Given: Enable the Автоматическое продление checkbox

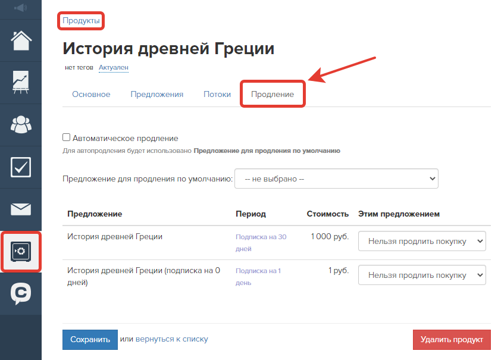Looking at the screenshot, I should (x=66, y=137).
